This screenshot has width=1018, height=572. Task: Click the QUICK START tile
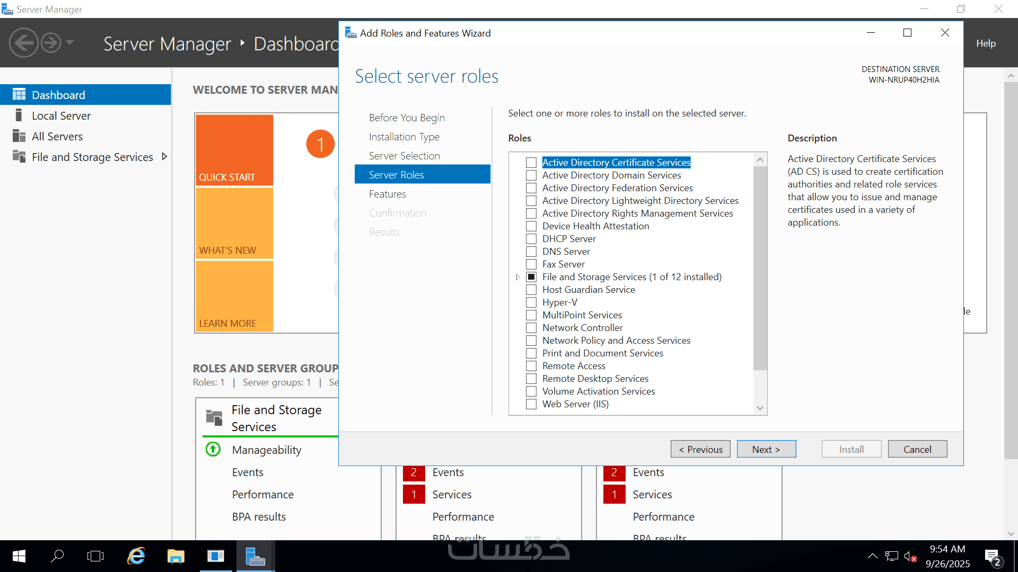(x=234, y=150)
